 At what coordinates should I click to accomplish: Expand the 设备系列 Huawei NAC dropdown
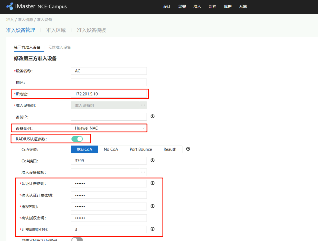point(143,128)
